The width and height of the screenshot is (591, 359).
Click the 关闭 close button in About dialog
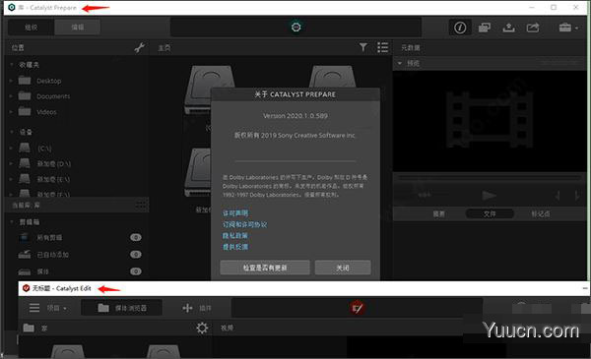343,268
